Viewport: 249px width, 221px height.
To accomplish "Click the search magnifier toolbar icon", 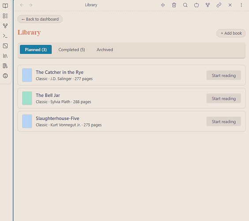I will coord(185,5).
